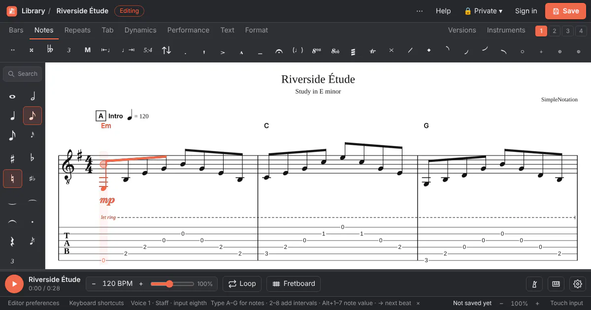Adjust the playback tempo slider
Screen dimensions: 591x310
click(172, 284)
